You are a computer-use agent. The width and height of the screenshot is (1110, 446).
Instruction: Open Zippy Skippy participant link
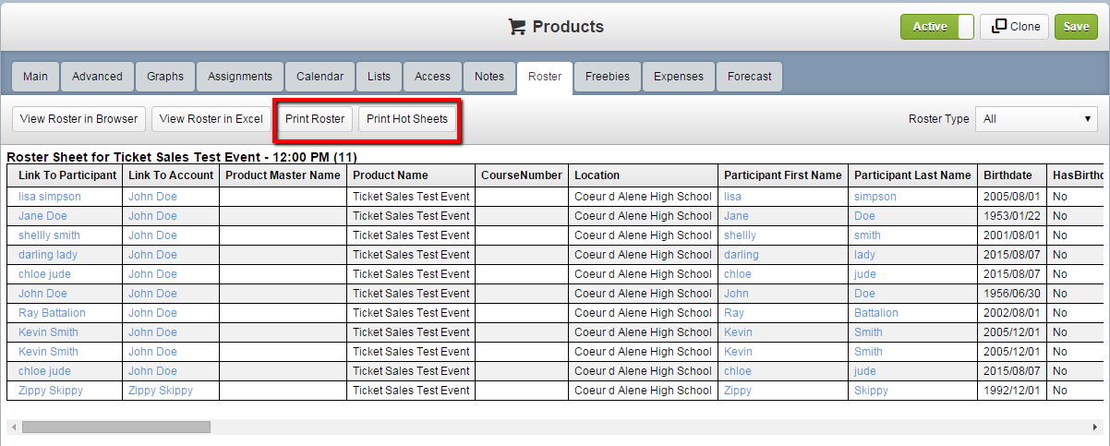tap(51, 391)
